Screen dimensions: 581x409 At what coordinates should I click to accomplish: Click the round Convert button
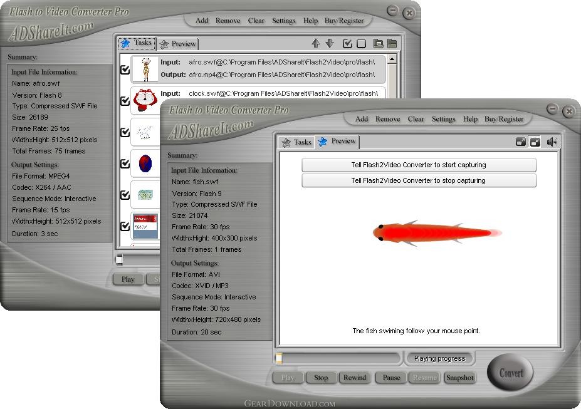click(x=510, y=372)
